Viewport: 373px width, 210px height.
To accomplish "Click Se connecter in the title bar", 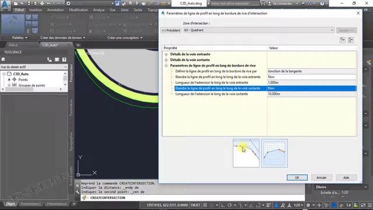I will click(x=282, y=3).
